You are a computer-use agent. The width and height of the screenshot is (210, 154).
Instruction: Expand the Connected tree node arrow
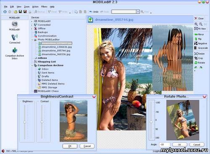click(x=32, y=25)
